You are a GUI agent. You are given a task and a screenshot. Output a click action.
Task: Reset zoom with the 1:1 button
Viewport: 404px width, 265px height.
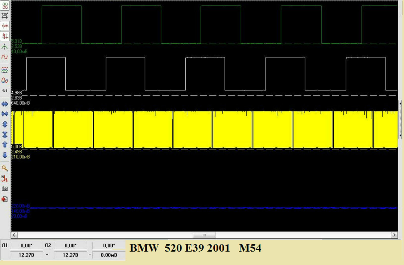tap(5, 91)
